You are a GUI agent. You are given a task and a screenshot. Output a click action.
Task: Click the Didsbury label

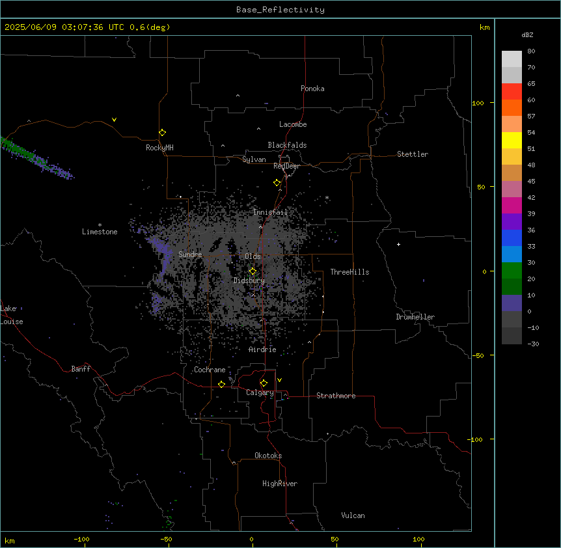(249, 281)
